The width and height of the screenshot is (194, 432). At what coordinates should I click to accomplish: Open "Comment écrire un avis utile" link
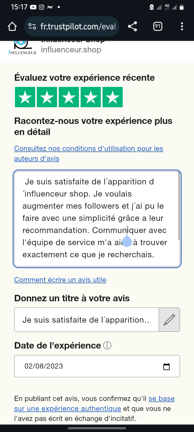tap(60, 280)
